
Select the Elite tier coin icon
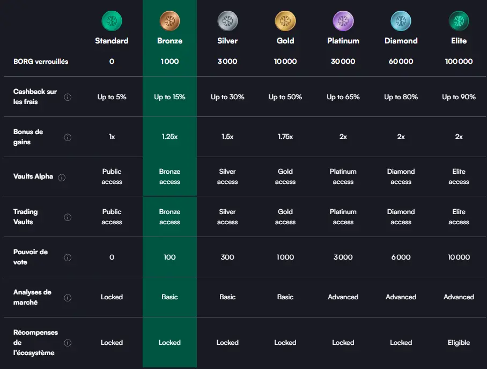(459, 20)
